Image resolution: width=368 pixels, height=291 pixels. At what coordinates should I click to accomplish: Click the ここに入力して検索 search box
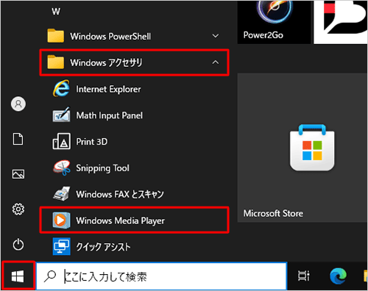(161, 276)
